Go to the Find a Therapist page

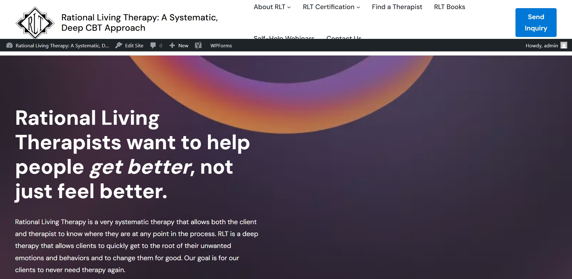pos(397,7)
